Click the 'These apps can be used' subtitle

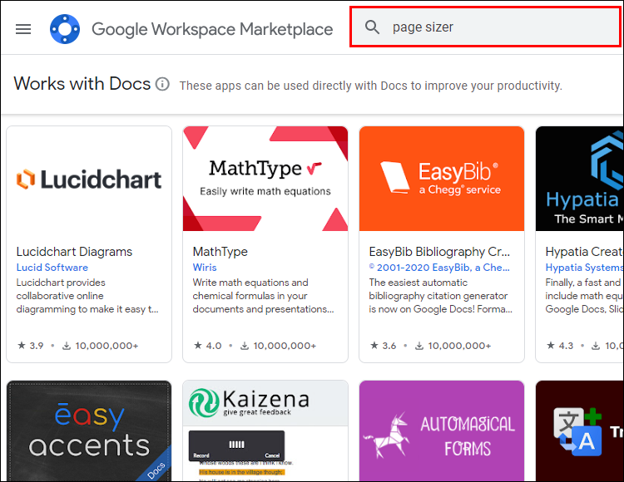[371, 86]
